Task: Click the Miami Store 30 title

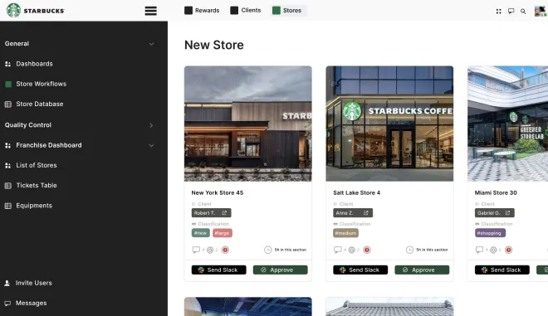Action: tap(496, 192)
